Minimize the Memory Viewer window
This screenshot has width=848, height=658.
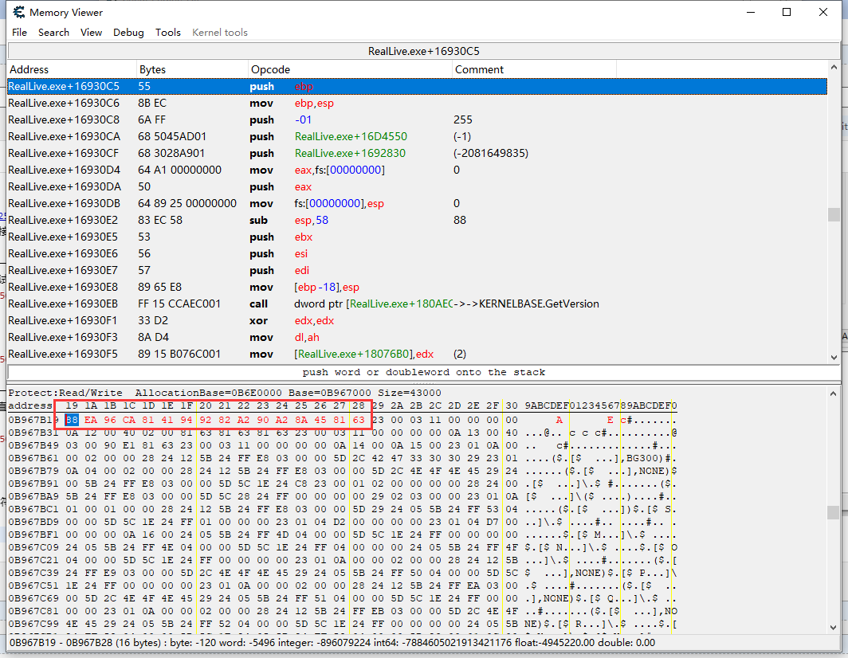(x=751, y=12)
